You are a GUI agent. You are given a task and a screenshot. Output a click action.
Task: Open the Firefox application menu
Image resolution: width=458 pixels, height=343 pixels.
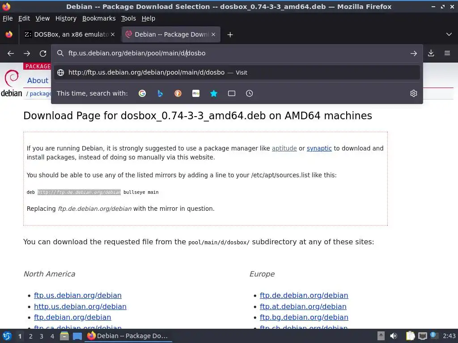447,53
